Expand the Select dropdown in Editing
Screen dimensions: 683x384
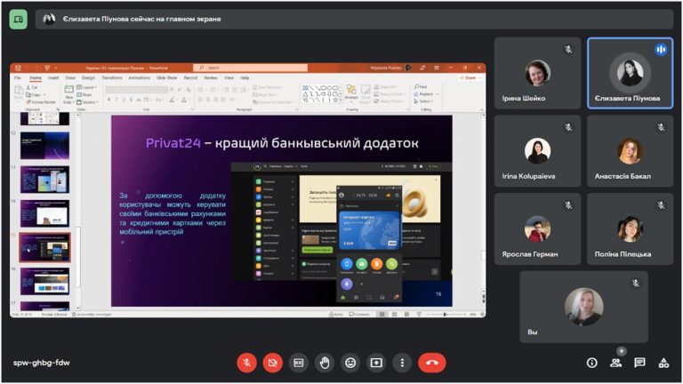coord(423,101)
